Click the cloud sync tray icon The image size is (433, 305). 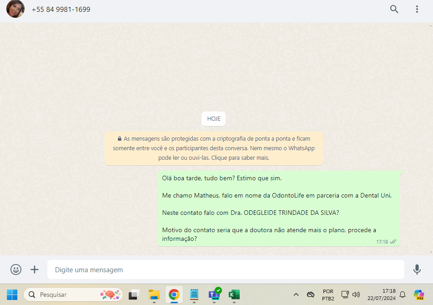(311, 295)
